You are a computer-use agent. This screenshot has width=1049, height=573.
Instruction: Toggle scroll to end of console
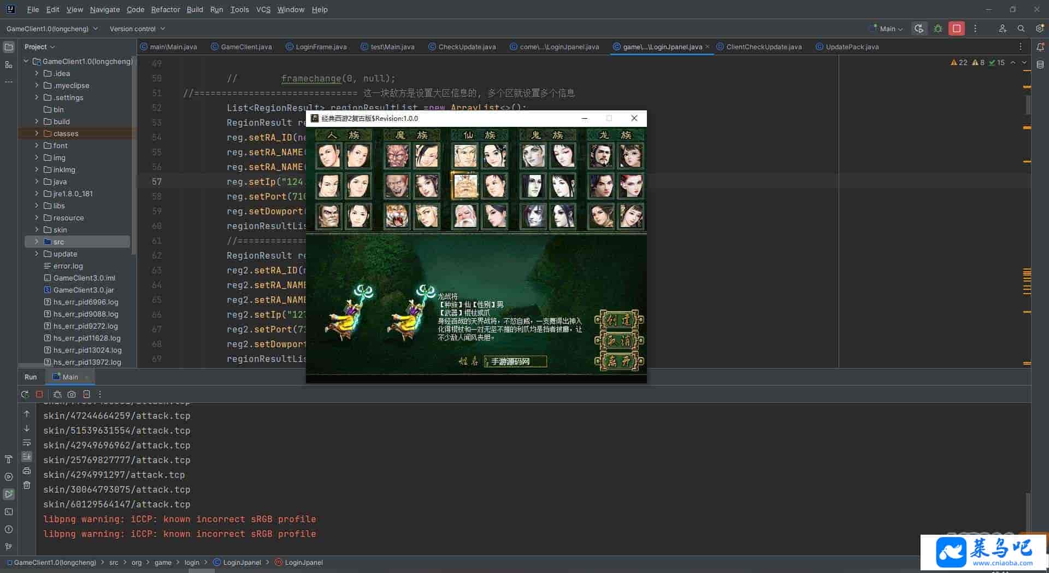click(27, 457)
